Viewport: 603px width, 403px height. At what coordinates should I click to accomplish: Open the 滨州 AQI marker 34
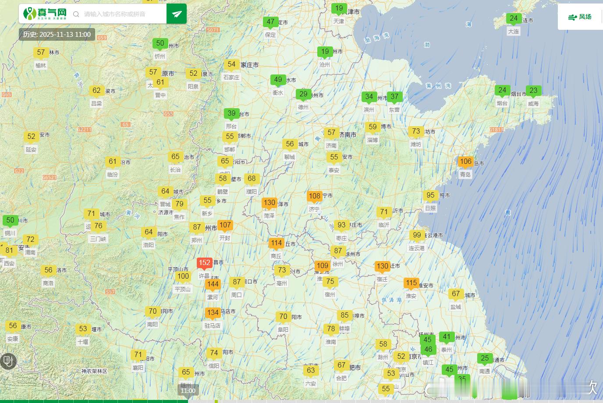click(369, 96)
